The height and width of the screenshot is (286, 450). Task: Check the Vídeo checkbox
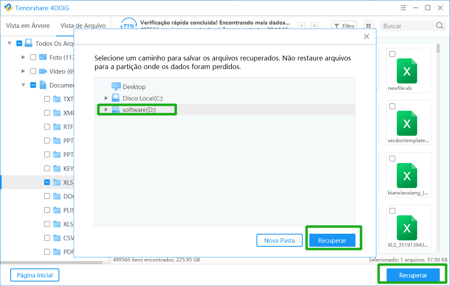click(x=33, y=71)
